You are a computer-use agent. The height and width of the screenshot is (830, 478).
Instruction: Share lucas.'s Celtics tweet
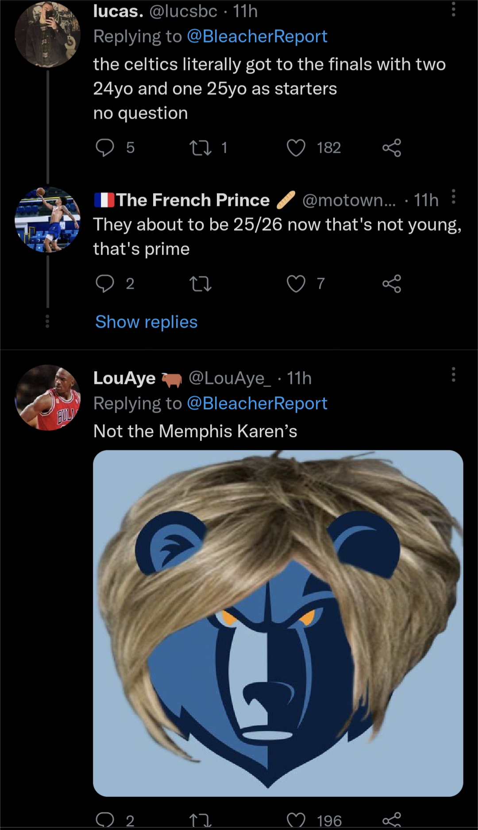392,147
